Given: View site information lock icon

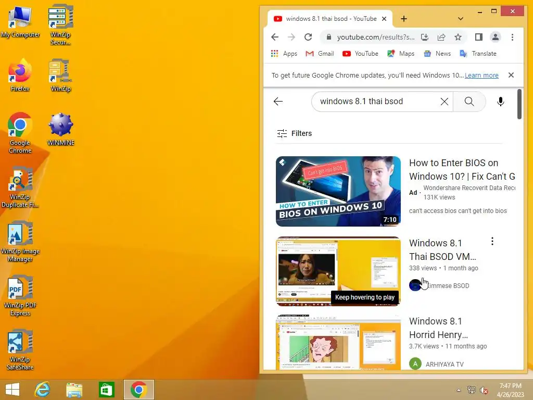Looking at the screenshot, I should pos(328,37).
